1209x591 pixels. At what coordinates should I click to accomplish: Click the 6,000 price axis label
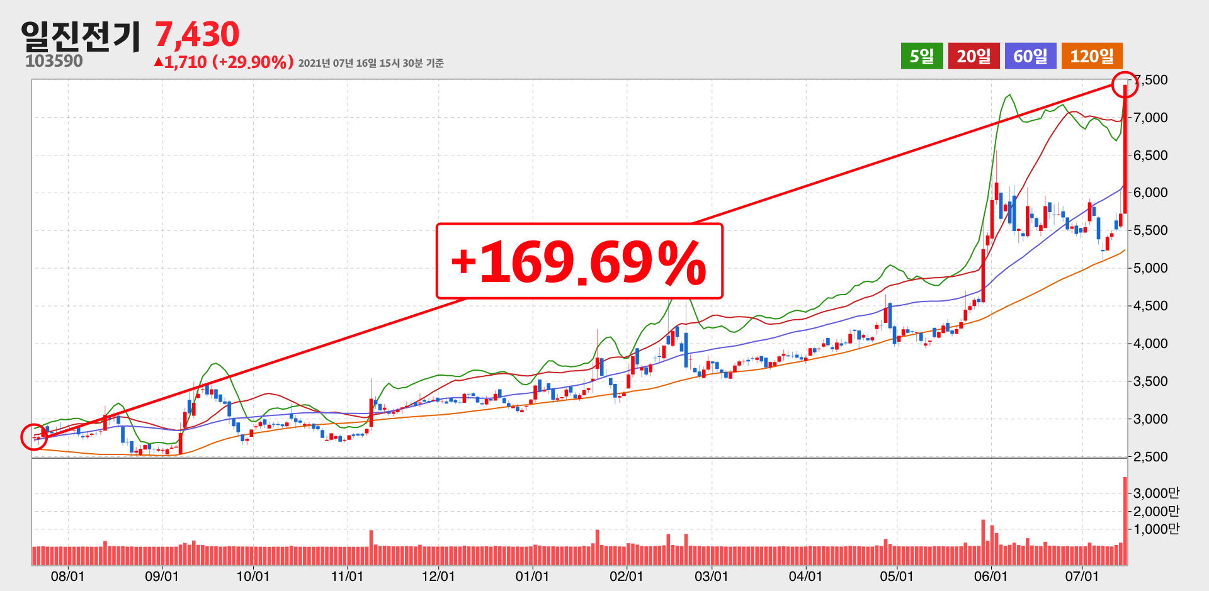point(1150,193)
